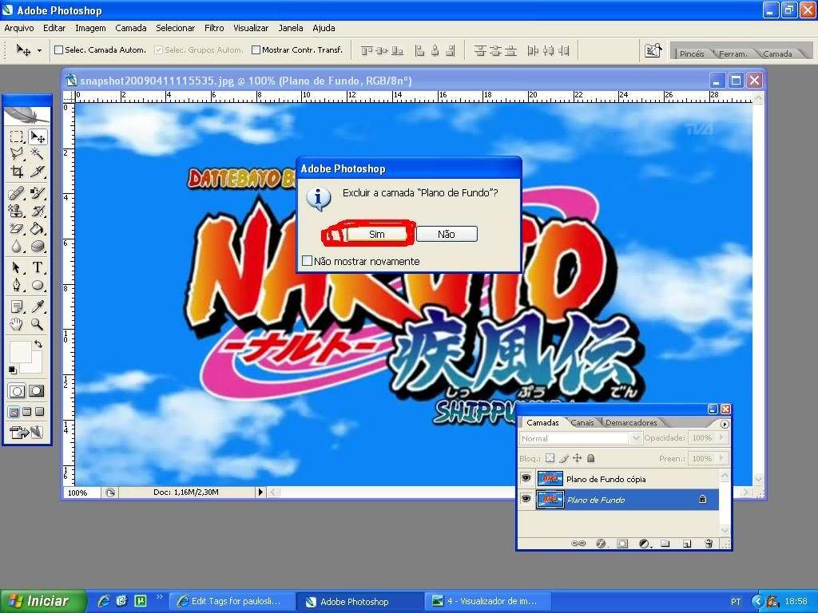Open the Layers panel flyout menu arrow
Viewport: 818px width, 613px height.
pos(724,424)
